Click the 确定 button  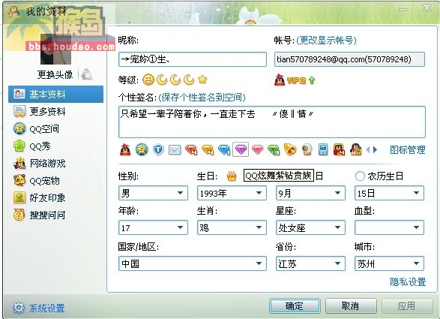(295, 305)
